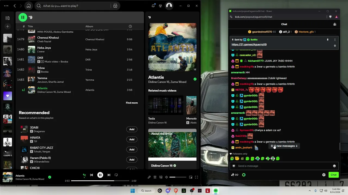Sort the playlist by the Title column
This screenshot has height=195, width=348.
[30, 26]
